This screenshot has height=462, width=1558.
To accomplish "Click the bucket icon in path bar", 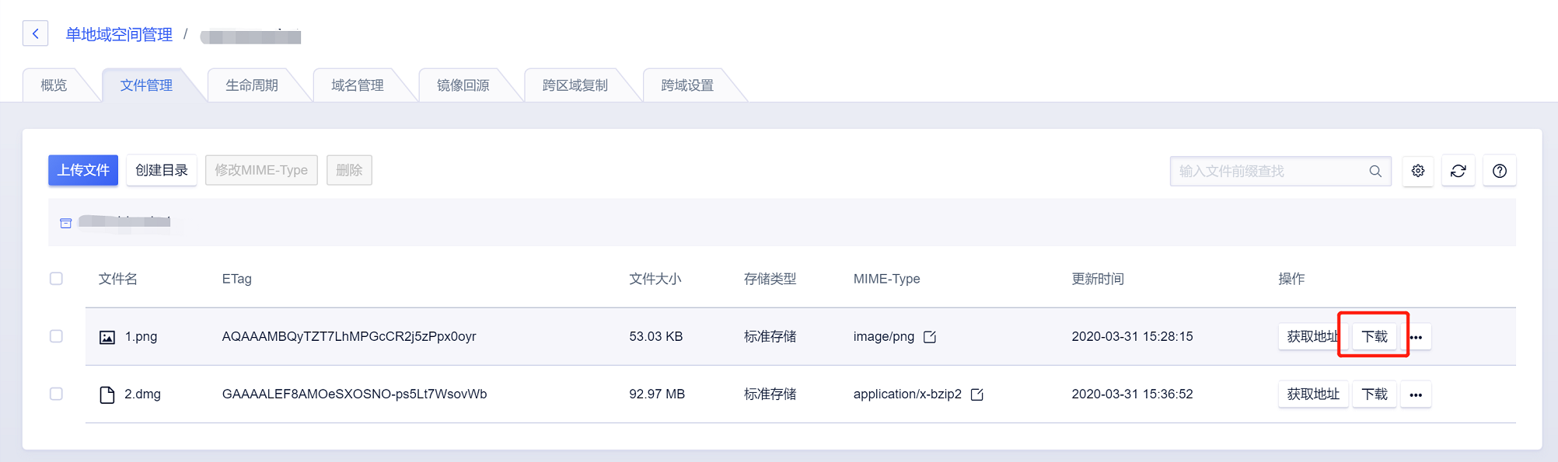I will coord(66,224).
